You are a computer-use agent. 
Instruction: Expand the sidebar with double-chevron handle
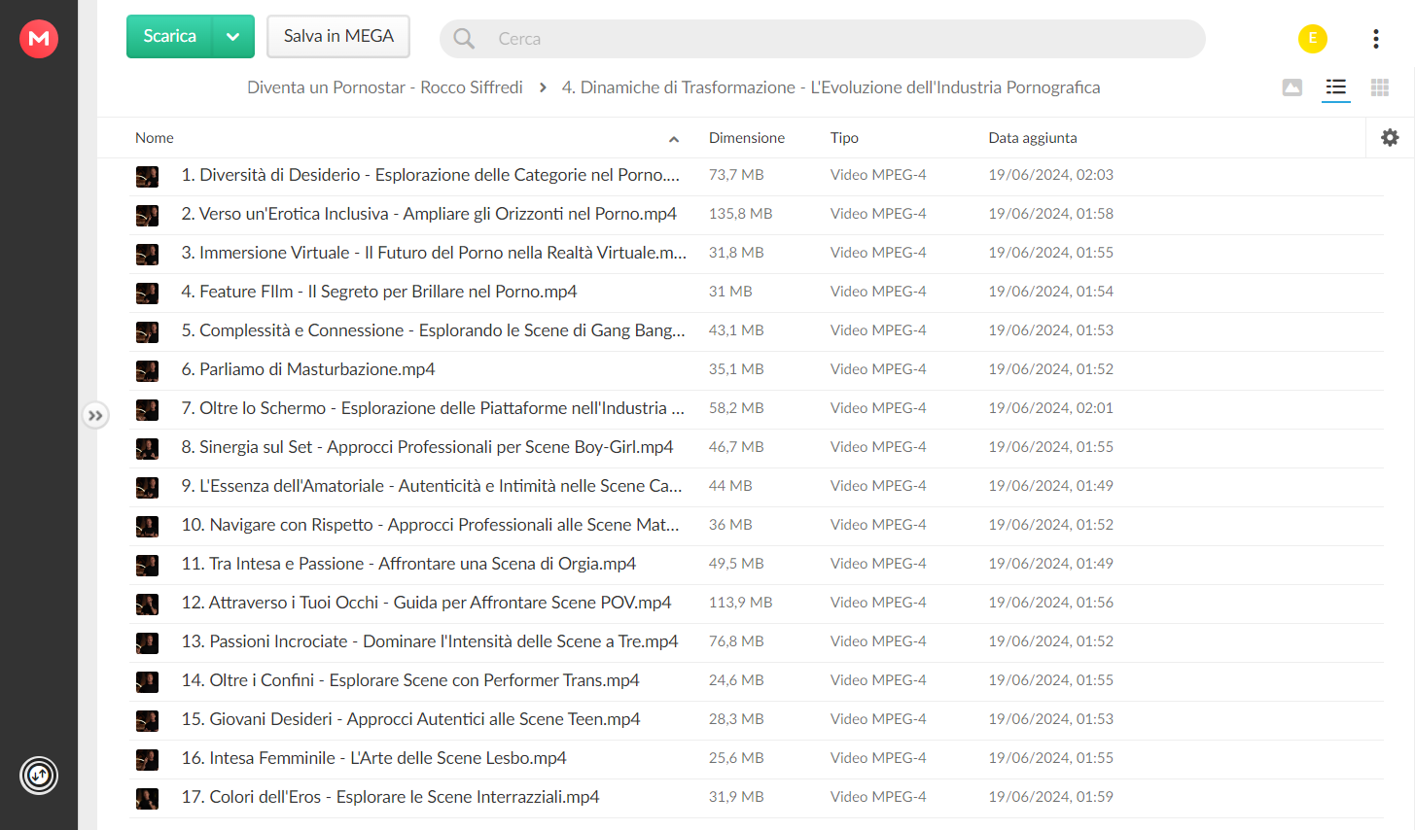(95, 415)
